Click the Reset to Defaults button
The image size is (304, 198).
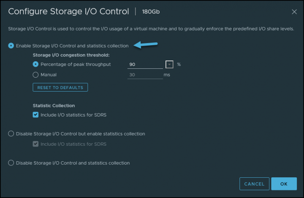coord(60,87)
